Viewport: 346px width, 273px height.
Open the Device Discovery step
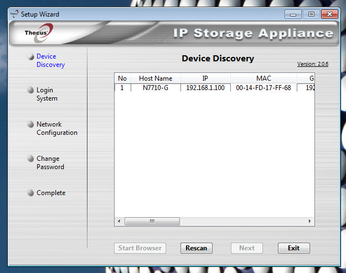pos(50,60)
